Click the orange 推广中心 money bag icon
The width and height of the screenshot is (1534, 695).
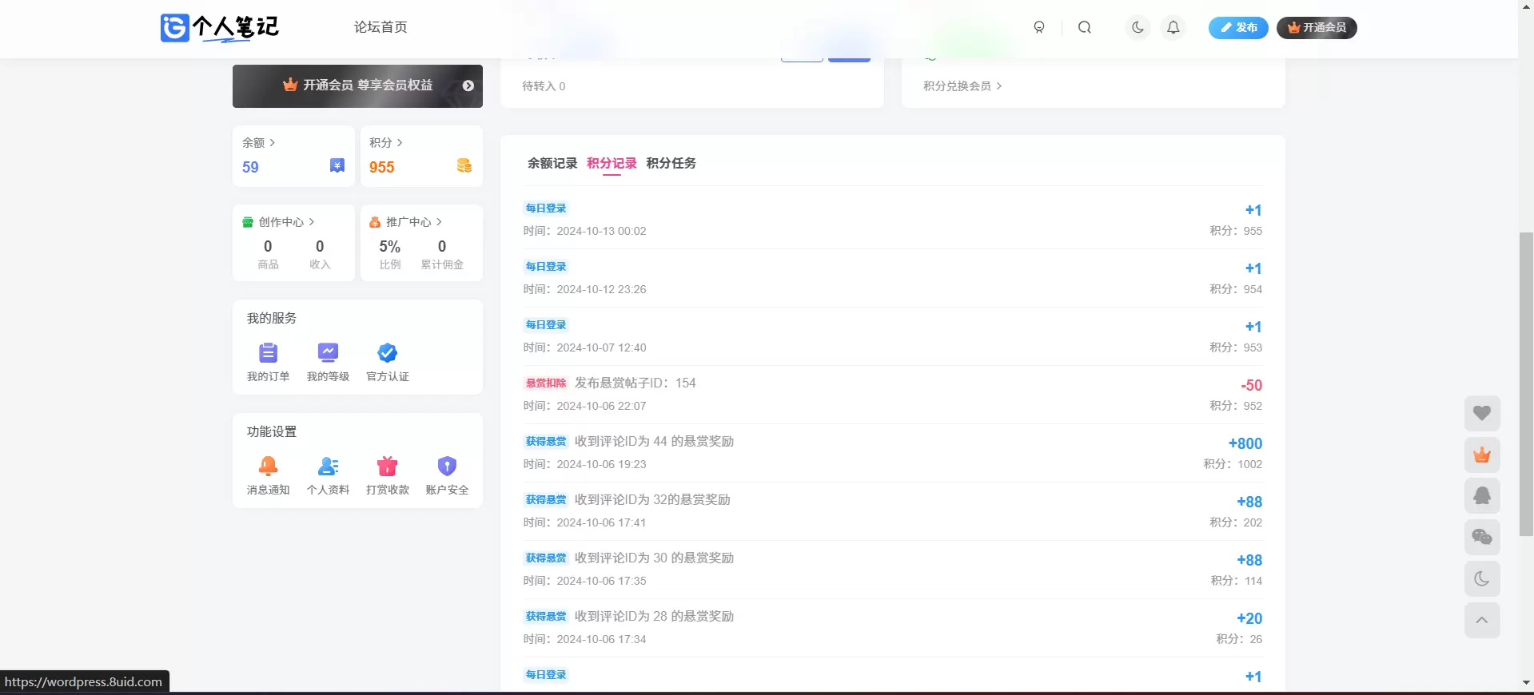click(x=375, y=222)
